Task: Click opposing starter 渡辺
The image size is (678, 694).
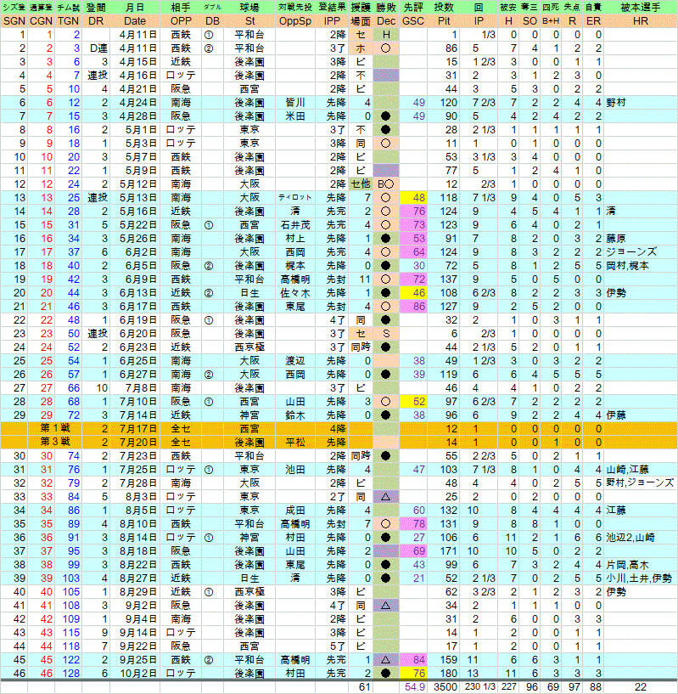Action: click(x=295, y=361)
